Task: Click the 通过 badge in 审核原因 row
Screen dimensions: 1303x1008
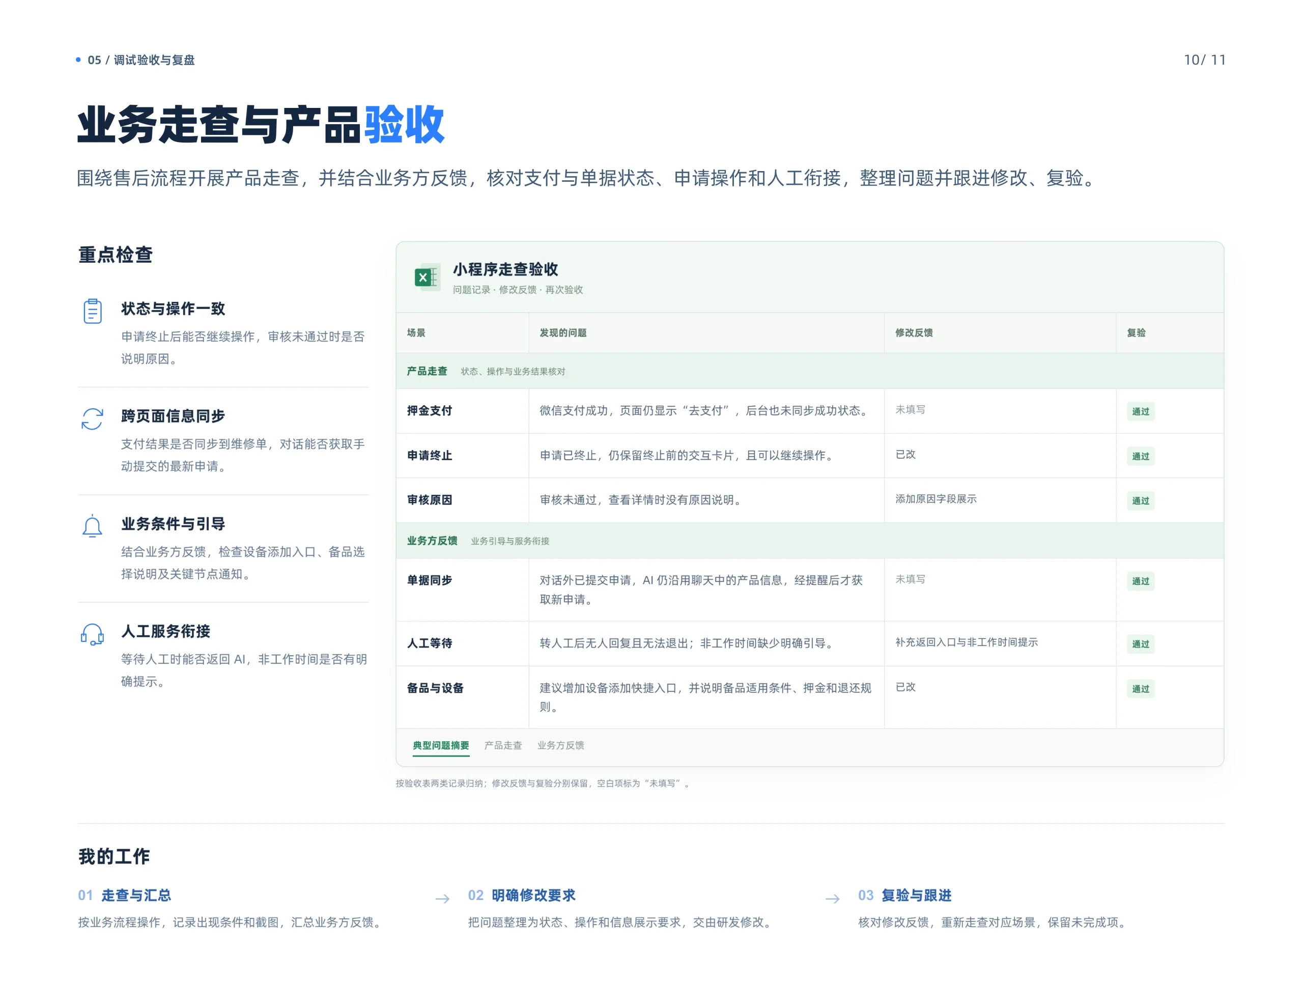Action: click(1141, 501)
